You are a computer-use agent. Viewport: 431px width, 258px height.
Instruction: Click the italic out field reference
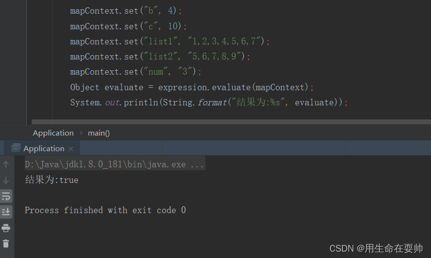[x=112, y=103]
